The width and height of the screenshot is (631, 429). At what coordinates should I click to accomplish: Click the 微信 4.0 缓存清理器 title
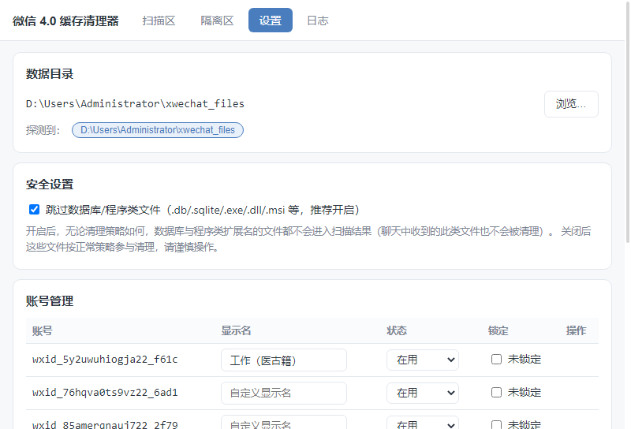[x=65, y=21]
